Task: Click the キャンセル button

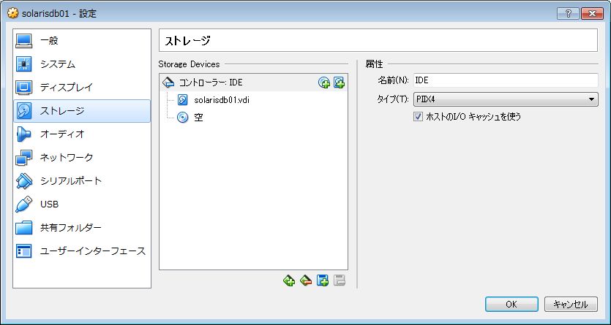Action: point(571,305)
